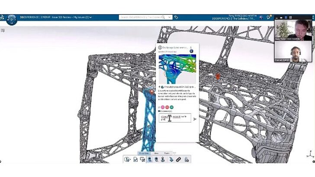Image resolution: width=315 pixels, height=177 pixels.
Task: Select the orange issue marker on model
Action: pos(218,76)
